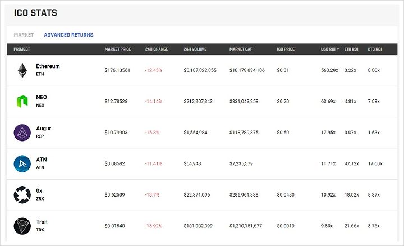Switch to the Market tab

[x=24, y=35]
